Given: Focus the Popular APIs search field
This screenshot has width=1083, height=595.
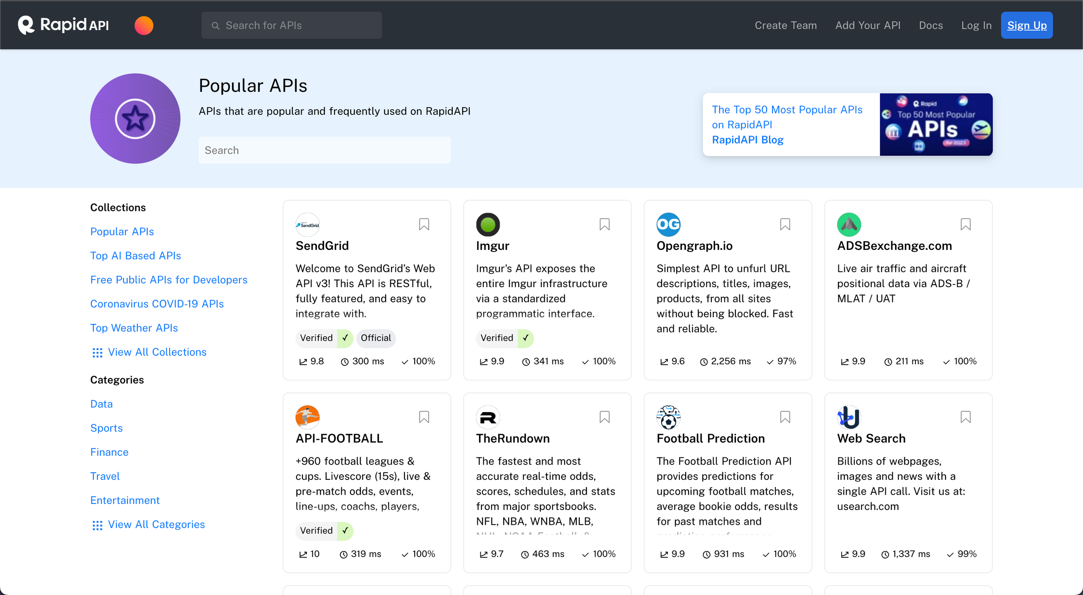Looking at the screenshot, I should tap(324, 150).
